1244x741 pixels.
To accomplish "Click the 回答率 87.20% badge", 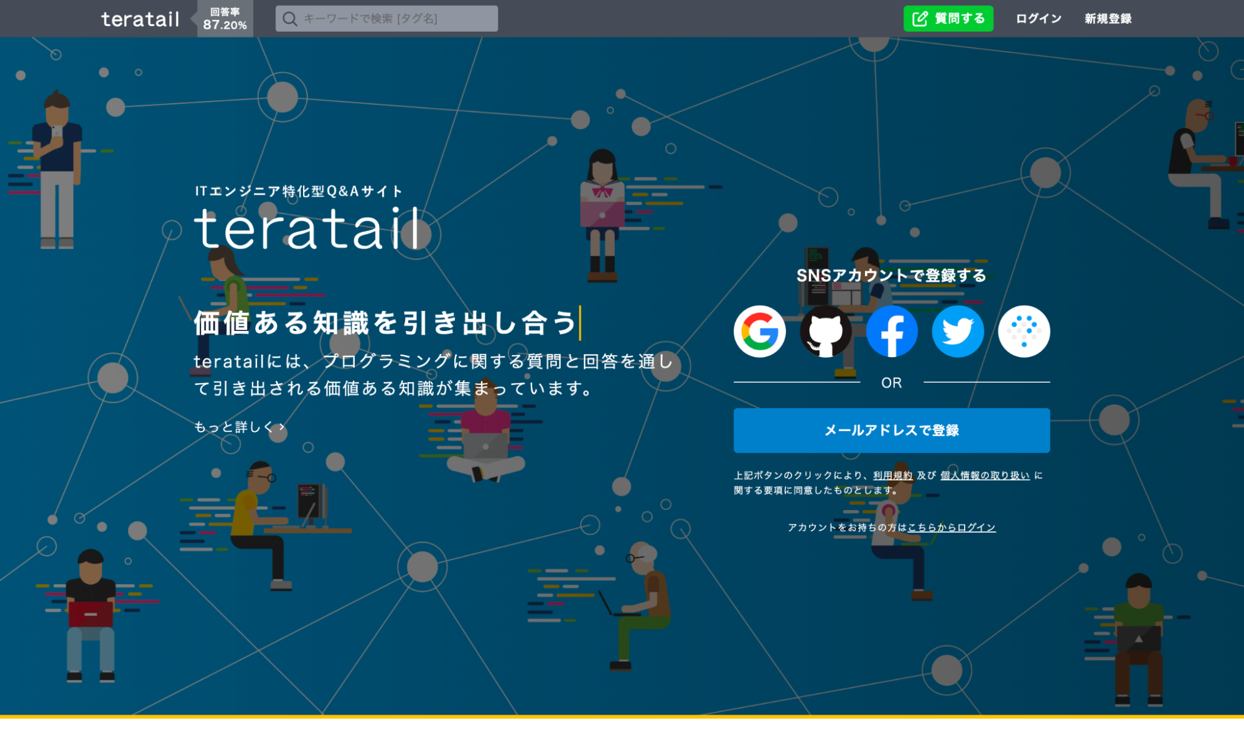I will coord(225,19).
